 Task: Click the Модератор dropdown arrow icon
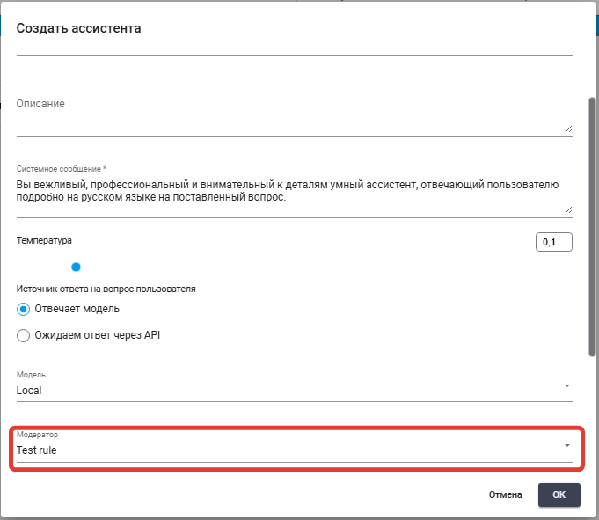tap(567, 445)
